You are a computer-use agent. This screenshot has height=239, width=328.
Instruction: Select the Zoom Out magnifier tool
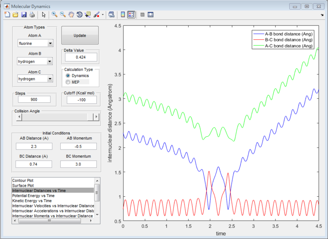coord(63,15)
